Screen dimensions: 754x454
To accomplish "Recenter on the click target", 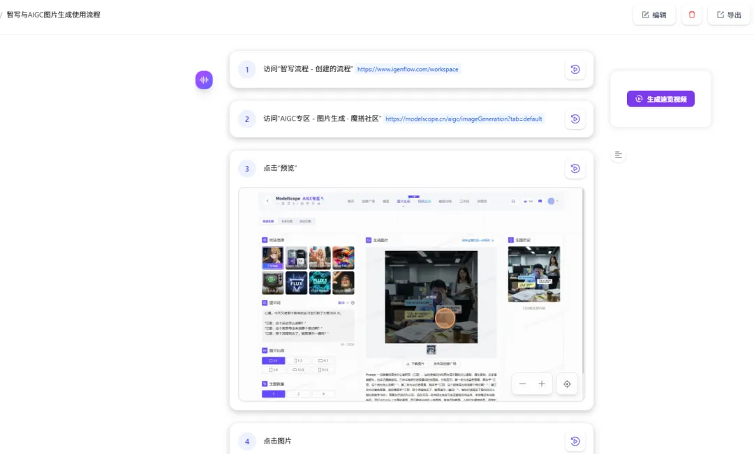I will [567, 384].
